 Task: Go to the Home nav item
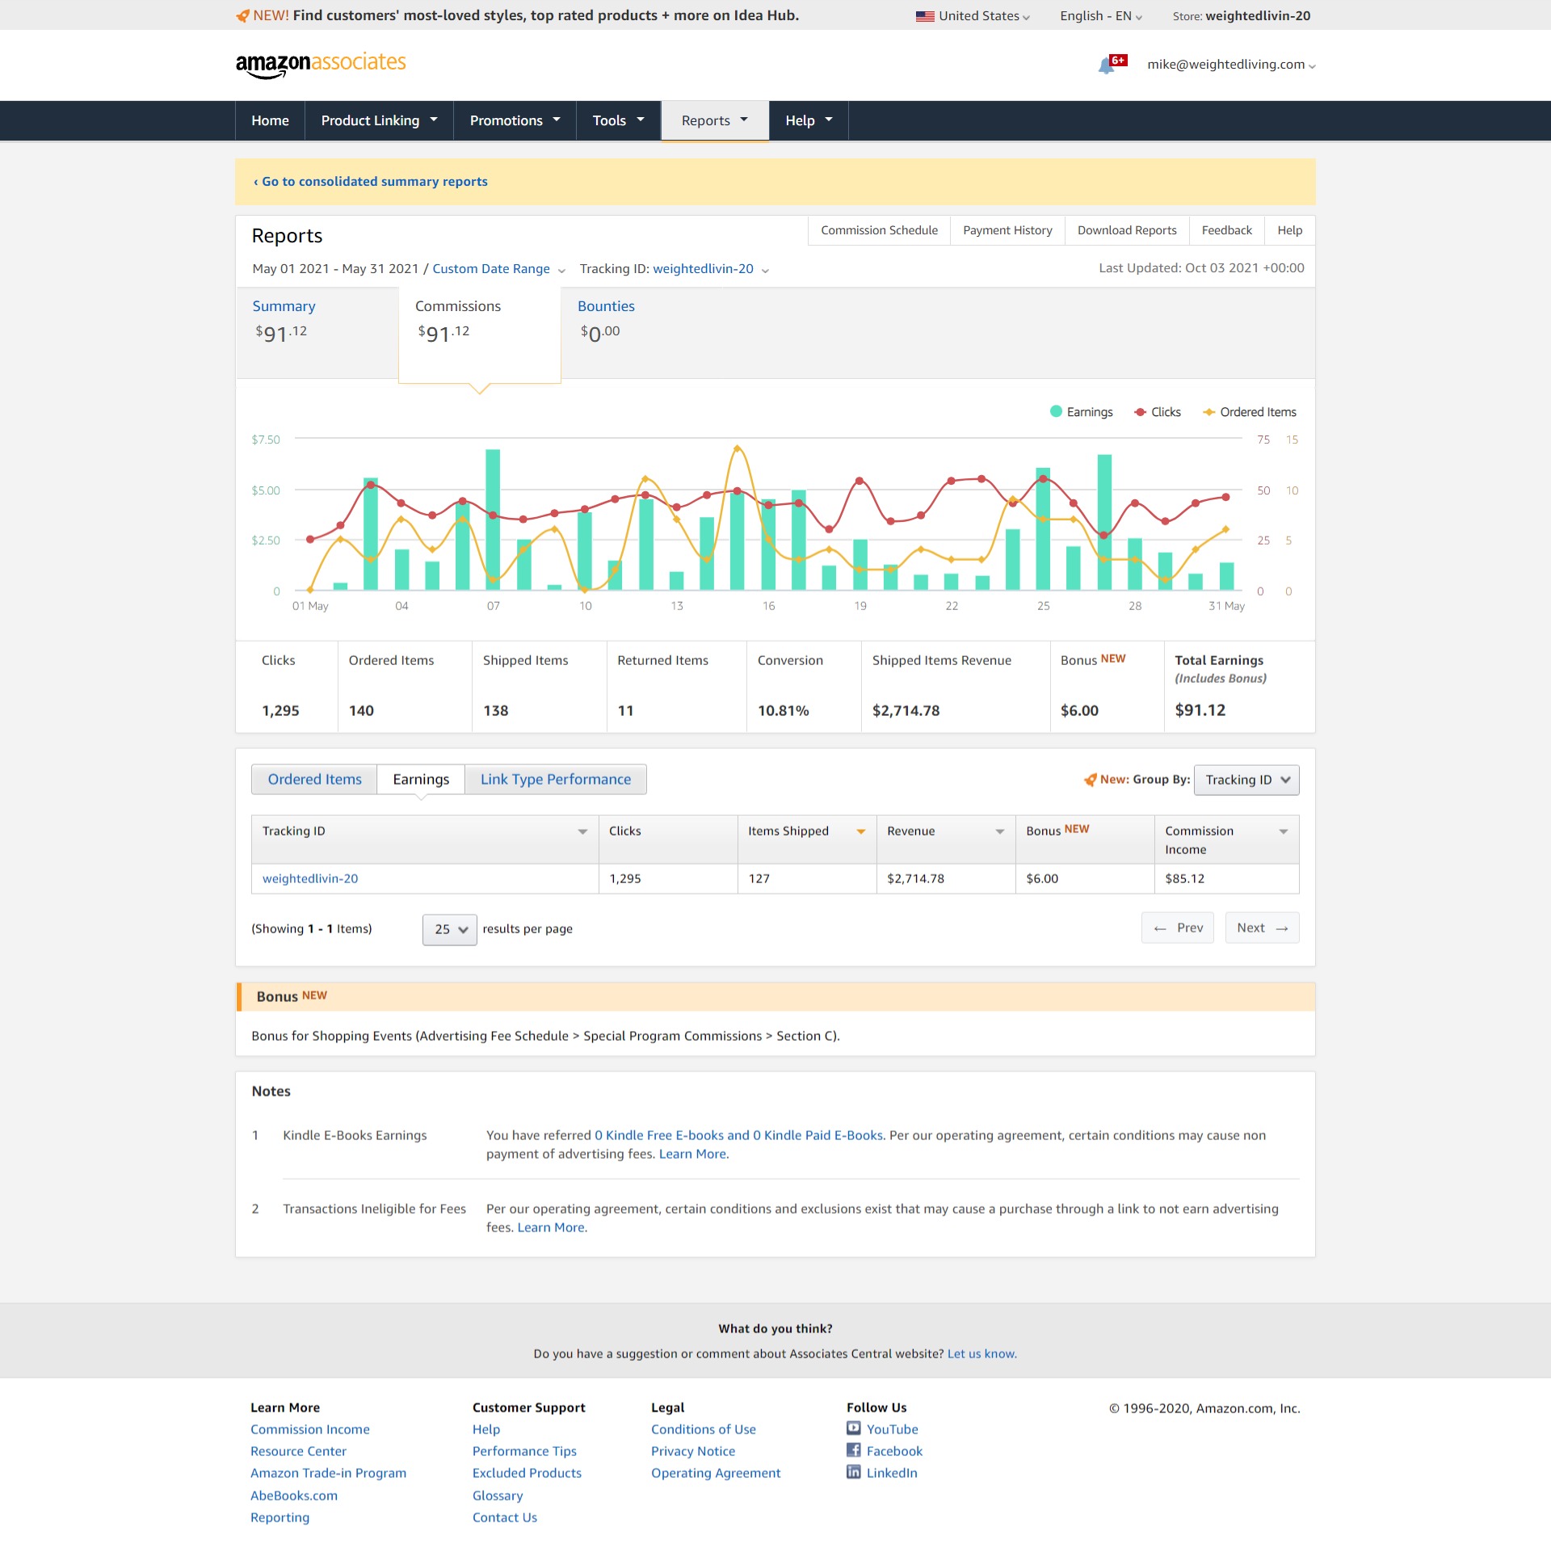pos(270,120)
